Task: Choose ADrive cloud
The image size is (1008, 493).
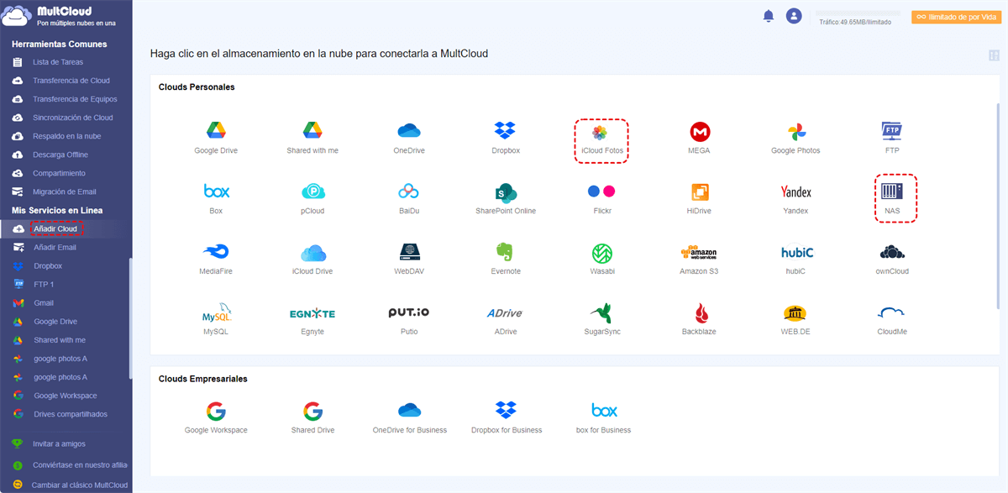Action: (506, 320)
